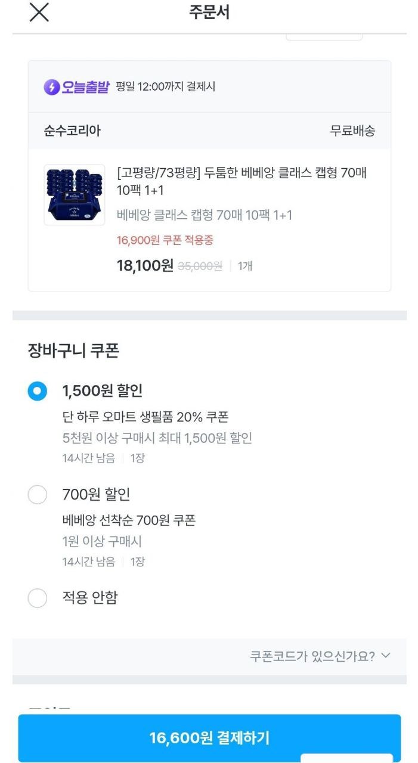Choose the 적용 안함 radio option
This screenshot has width=418, height=763.
[38, 598]
